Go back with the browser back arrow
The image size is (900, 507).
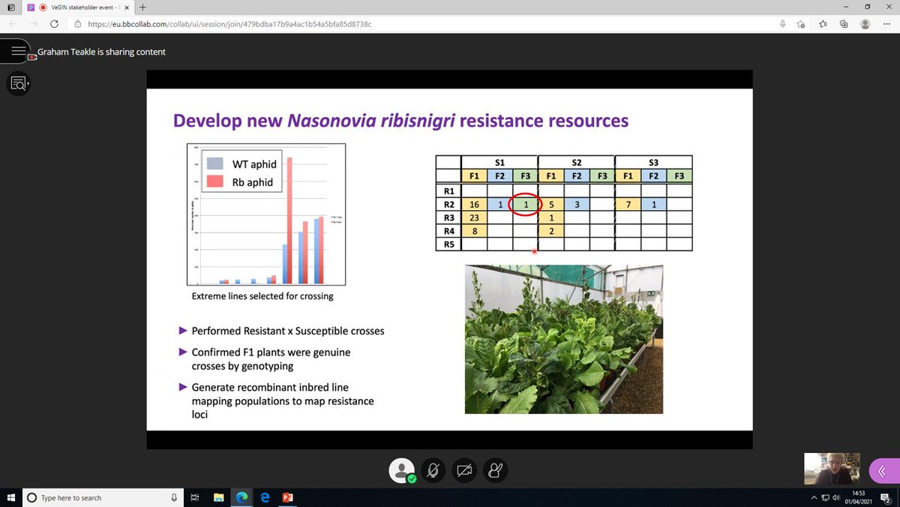pos(13,24)
